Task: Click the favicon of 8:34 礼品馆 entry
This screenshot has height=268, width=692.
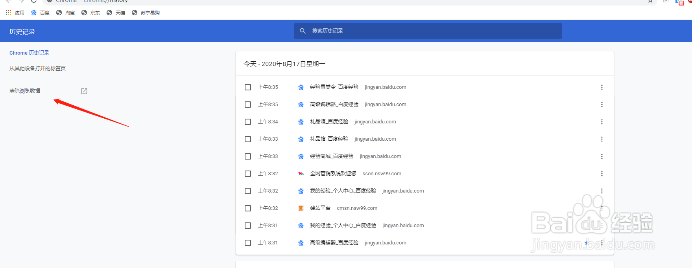Action: click(x=301, y=122)
